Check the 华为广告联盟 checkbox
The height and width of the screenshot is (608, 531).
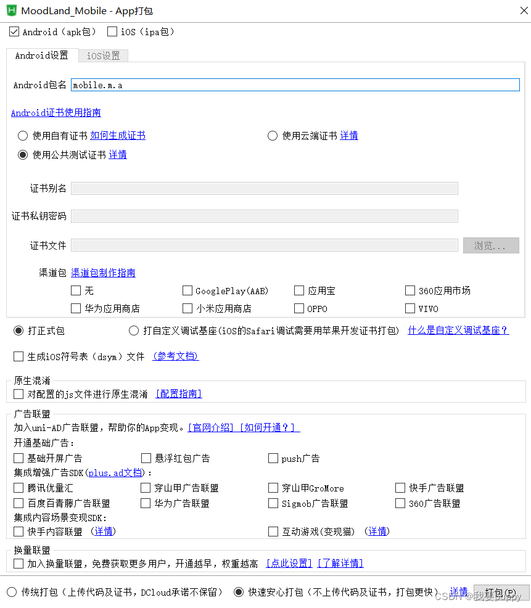point(146,503)
